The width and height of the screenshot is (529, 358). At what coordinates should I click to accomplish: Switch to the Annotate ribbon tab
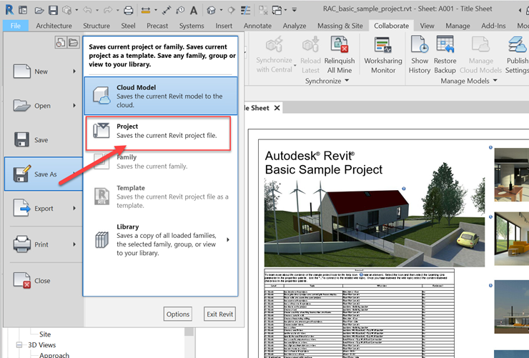coord(257,26)
